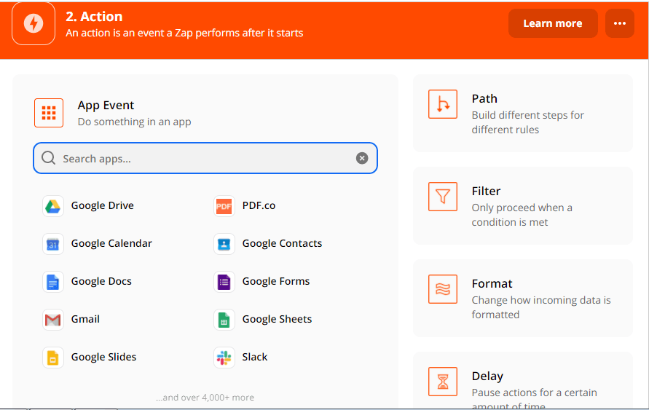Select the Google Slides icon
The image size is (649, 410).
click(53, 358)
